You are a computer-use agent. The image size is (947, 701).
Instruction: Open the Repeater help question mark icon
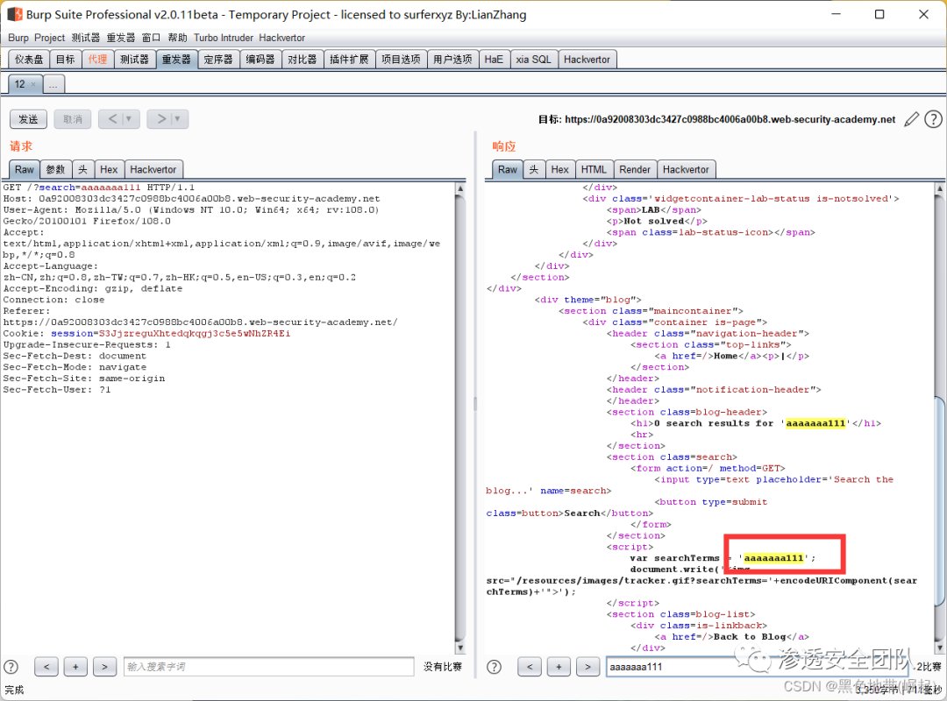click(933, 119)
